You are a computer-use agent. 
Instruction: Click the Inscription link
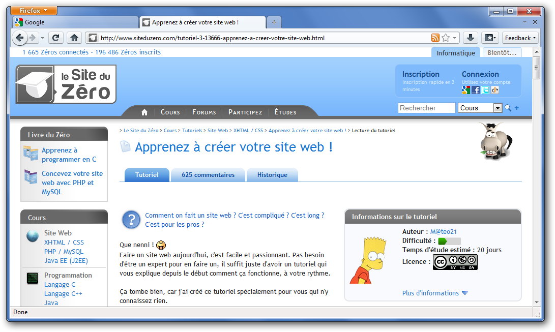pos(421,74)
